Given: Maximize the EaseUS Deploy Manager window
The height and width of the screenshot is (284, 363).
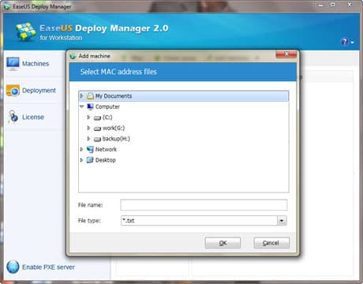Looking at the screenshot, I should click(x=333, y=5).
